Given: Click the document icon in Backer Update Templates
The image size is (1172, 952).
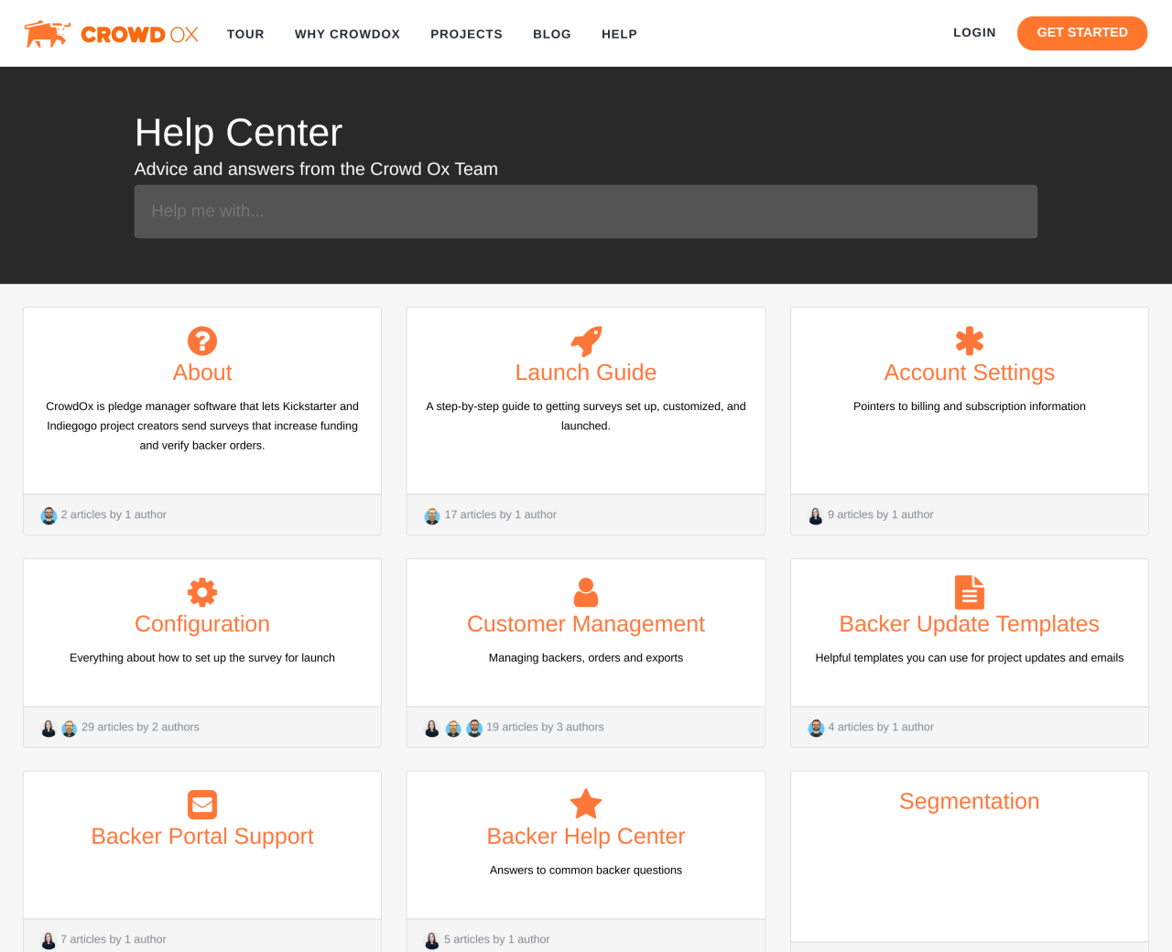Looking at the screenshot, I should (x=970, y=592).
